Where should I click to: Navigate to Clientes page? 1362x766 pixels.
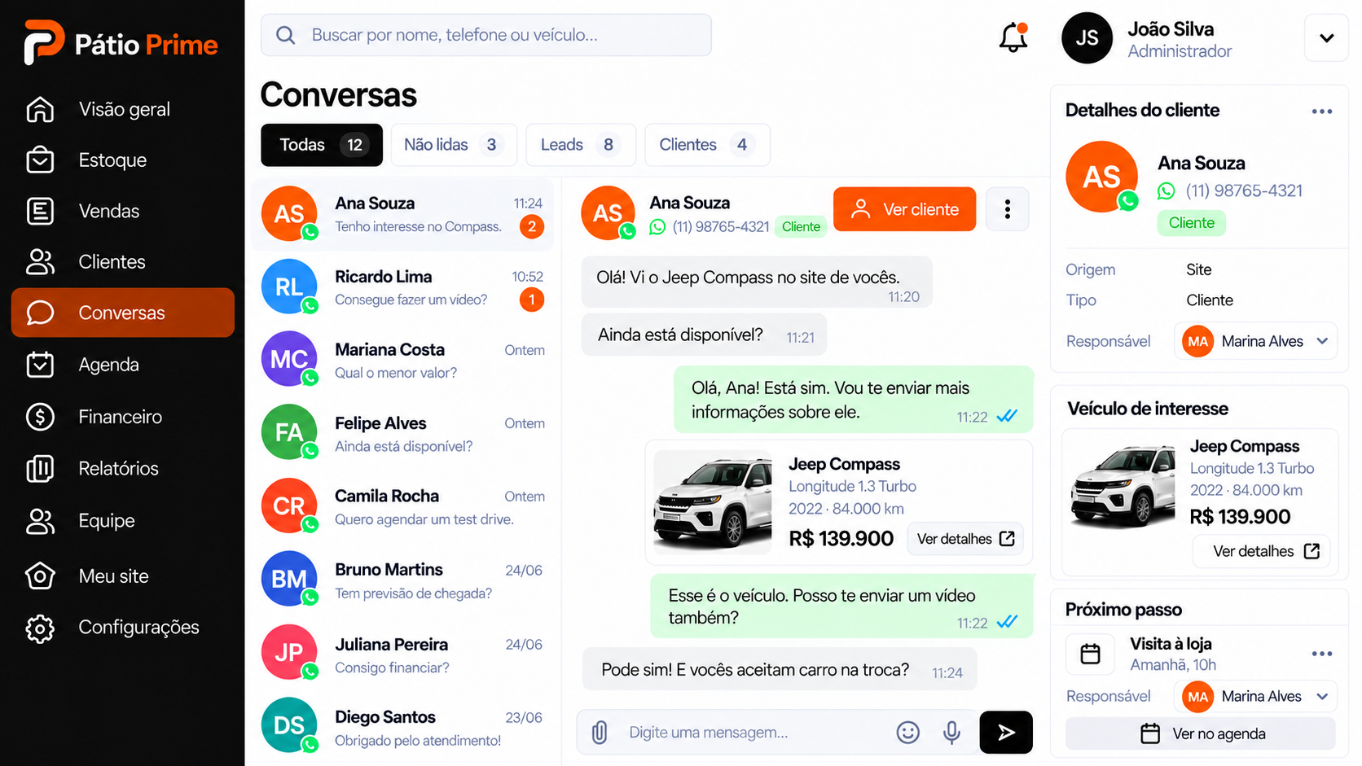tap(122, 262)
